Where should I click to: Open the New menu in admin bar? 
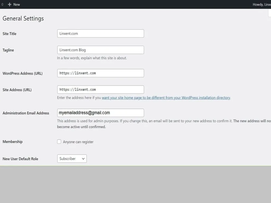tap(14, 4)
